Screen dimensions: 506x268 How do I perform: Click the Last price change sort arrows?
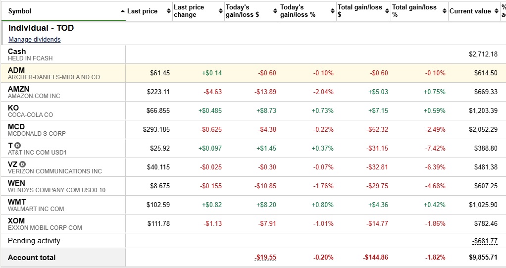(221, 11)
